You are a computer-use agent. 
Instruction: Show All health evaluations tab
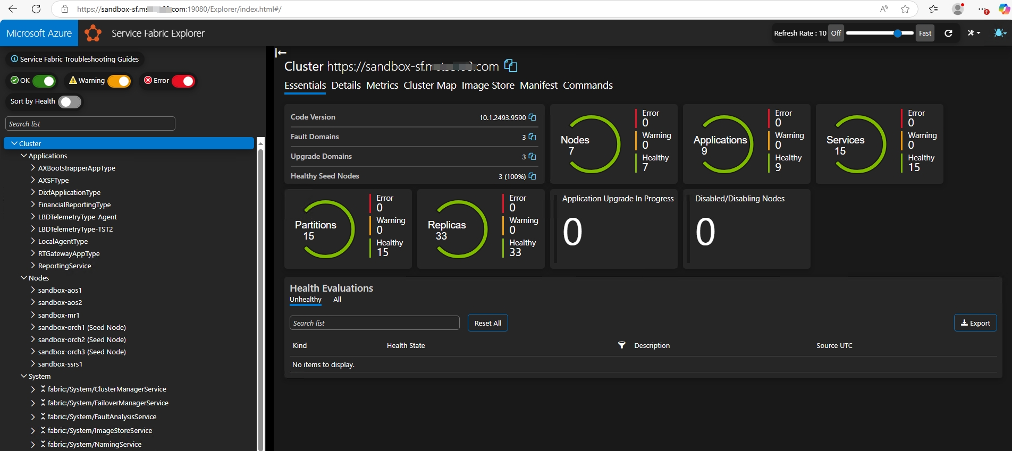click(x=337, y=300)
